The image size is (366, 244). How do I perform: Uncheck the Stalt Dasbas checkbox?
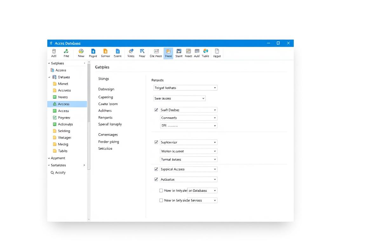pyautogui.click(x=156, y=110)
